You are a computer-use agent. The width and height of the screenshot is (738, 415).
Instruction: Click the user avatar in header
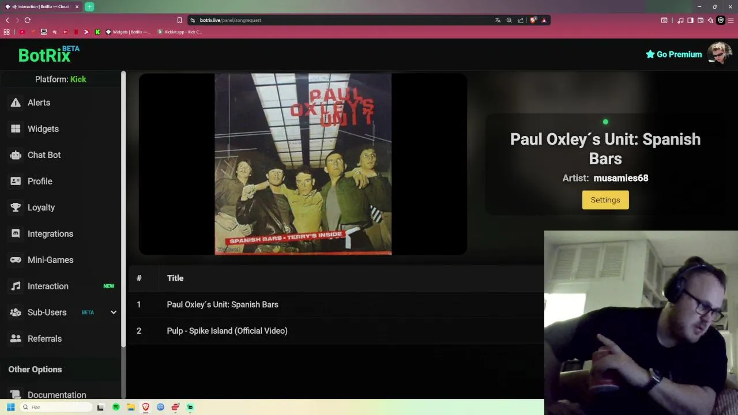720,54
